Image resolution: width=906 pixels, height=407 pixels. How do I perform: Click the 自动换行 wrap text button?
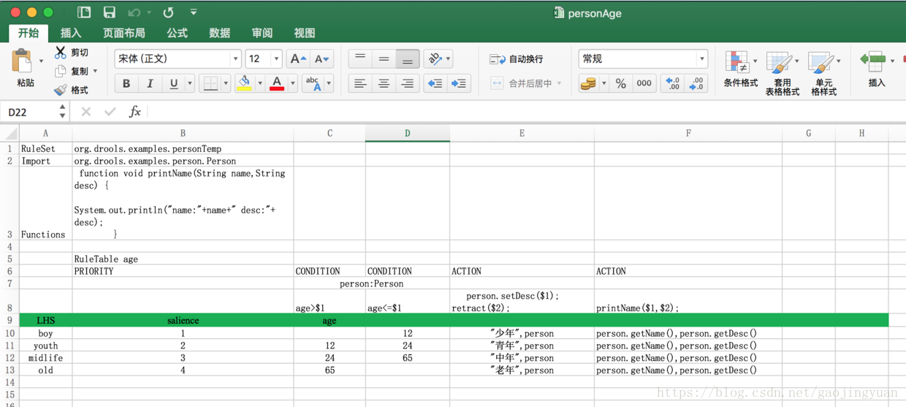tap(517, 58)
